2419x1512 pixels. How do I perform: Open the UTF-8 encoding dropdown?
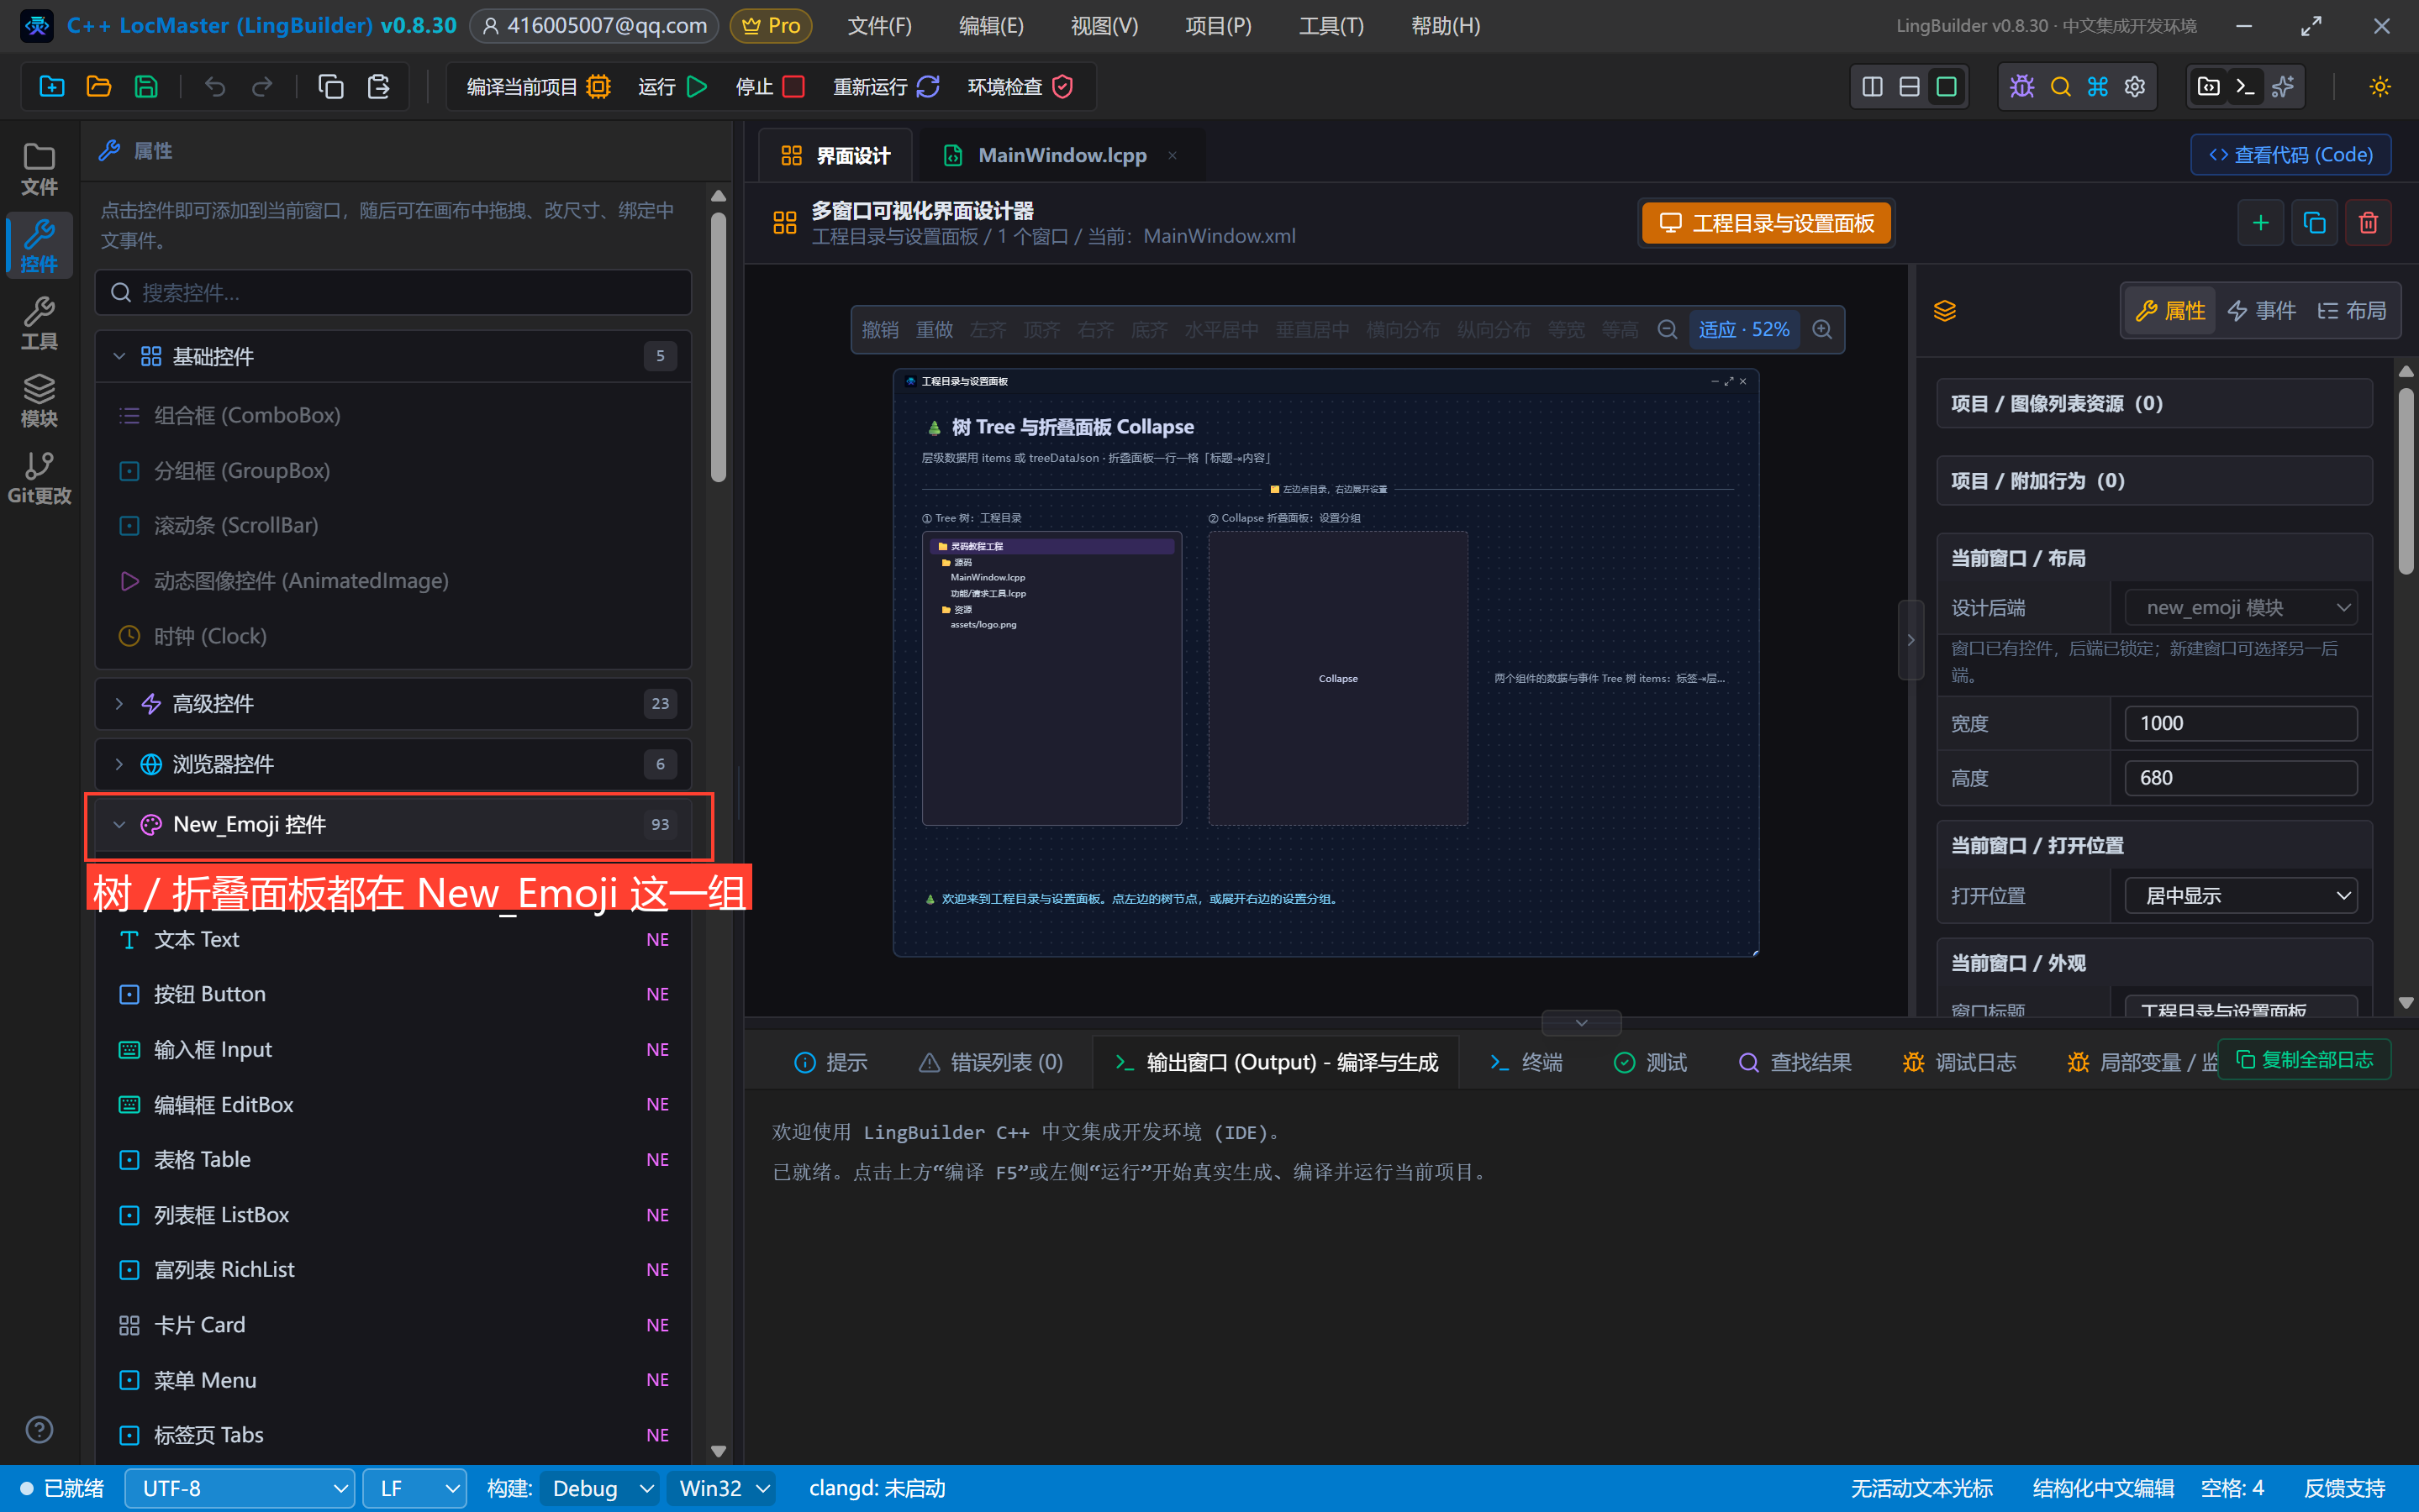click(240, 1488)
